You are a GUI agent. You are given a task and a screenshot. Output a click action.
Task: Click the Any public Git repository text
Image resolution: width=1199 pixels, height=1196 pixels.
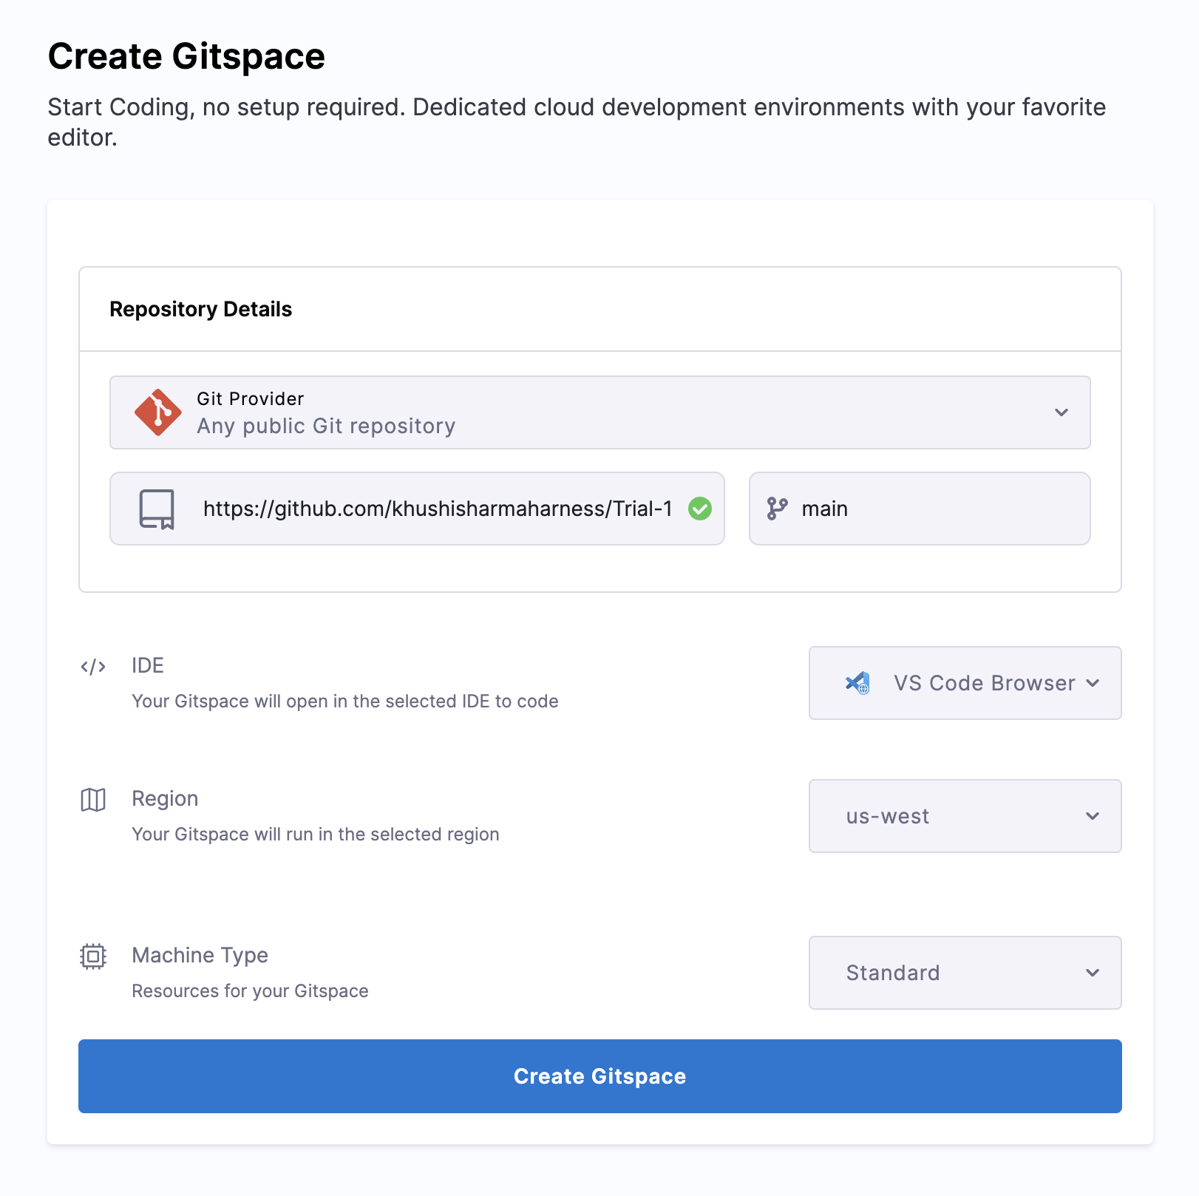point(326,427)
